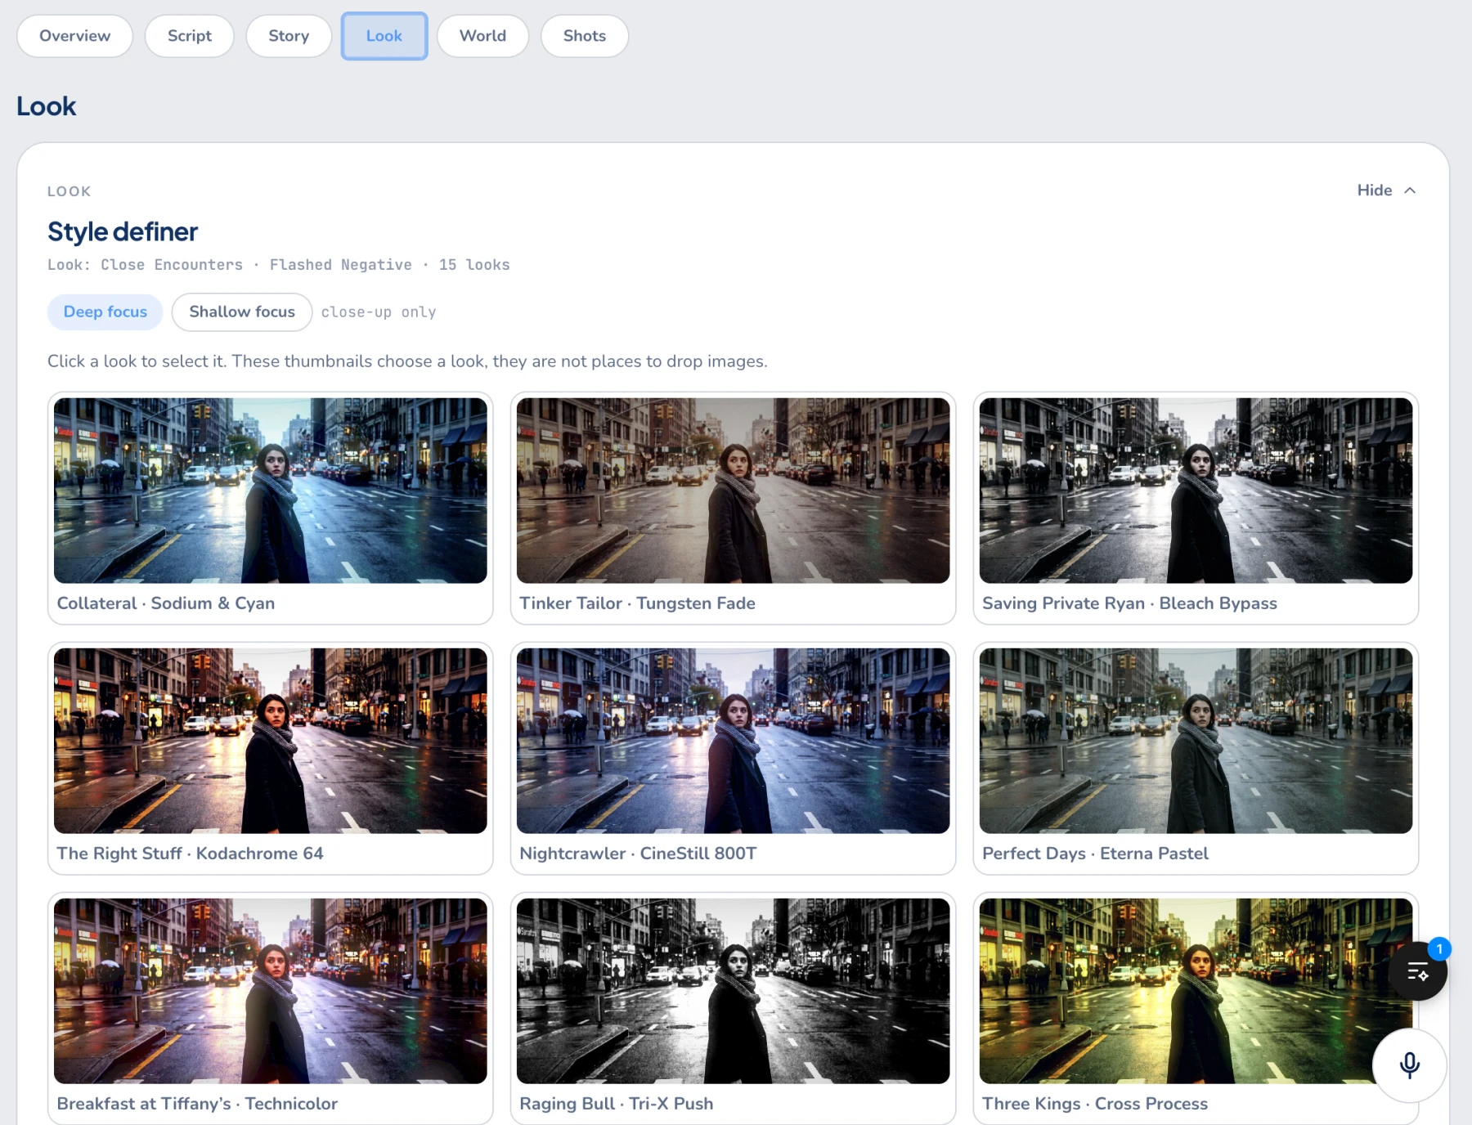
Task: Click the 'Three Kings · Cross Process' caption
Action: (x=1095, y=1104)
